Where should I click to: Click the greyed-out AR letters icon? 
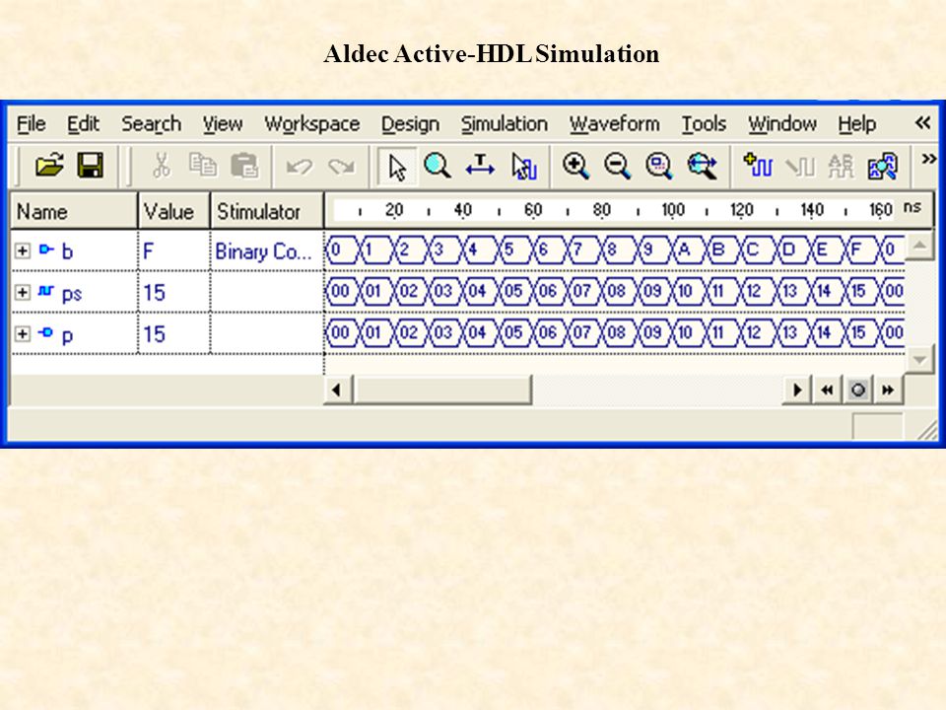841,166
